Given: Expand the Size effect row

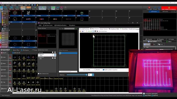Looking at the screenshot, I should (2, 82).
